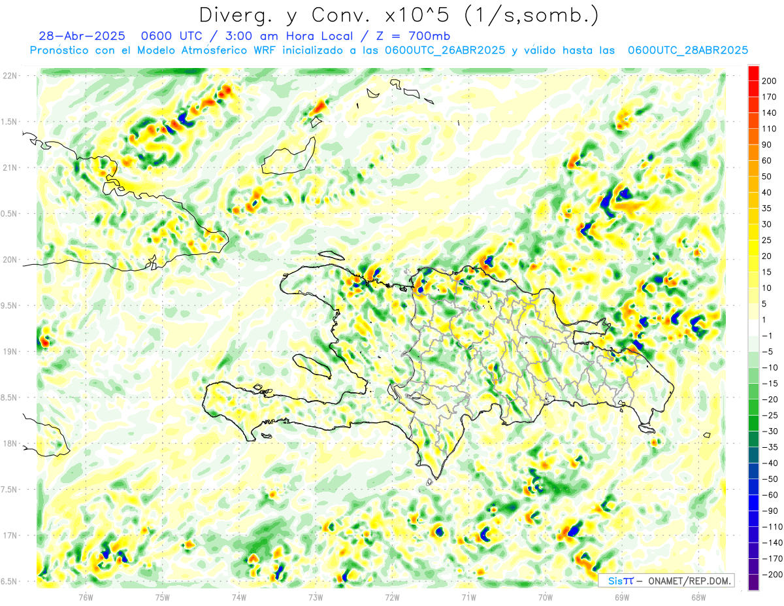Click the "1.5N" latitude label
This screenshot has width=784, height=606.
10,122
